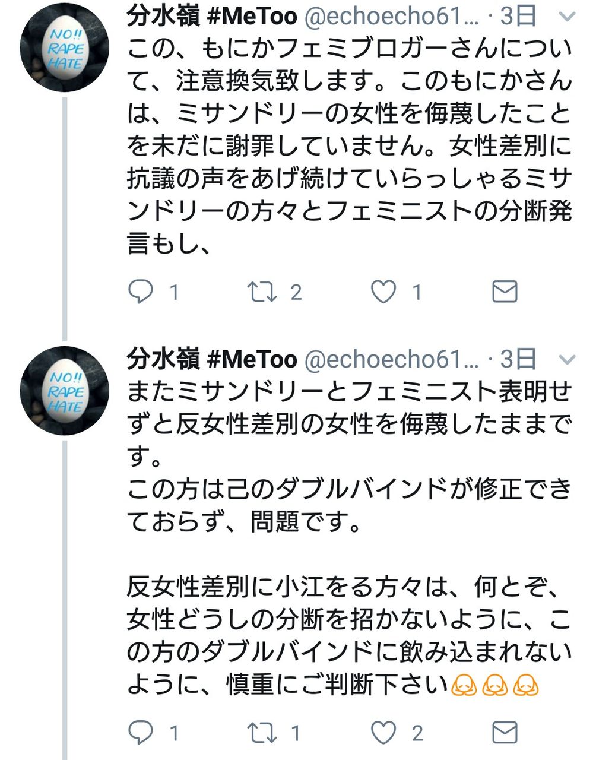596x760 pixels.
Task: Click the 分水嶺 #MeToo name above またミサンドリー
Action: (x=212, y=359)
